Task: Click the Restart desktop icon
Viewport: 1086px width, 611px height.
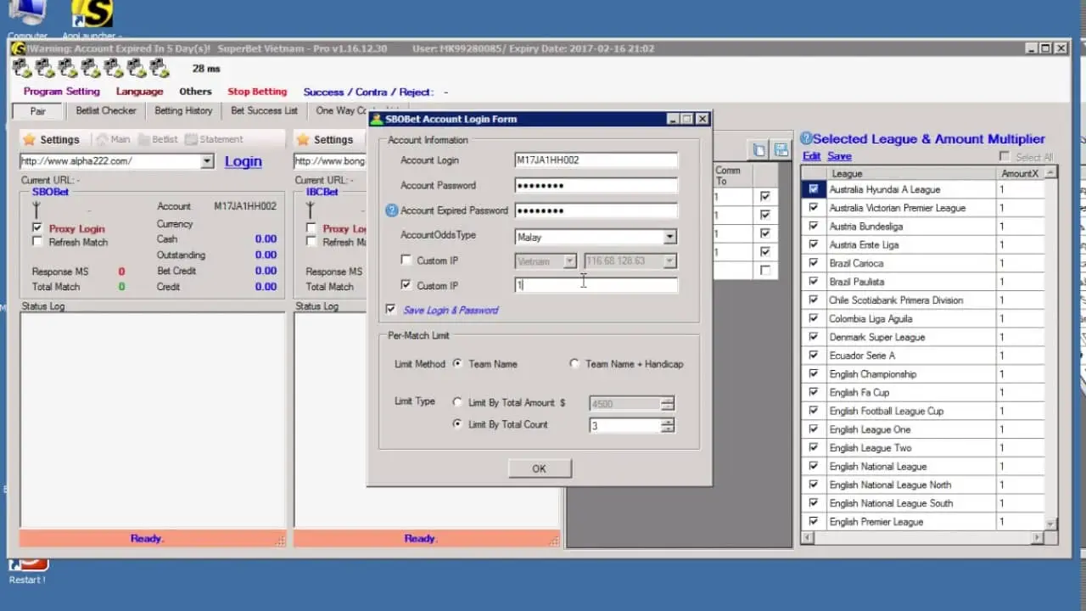Action: pos(27,565)
